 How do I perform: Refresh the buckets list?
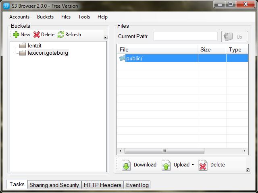click(61, 35)
